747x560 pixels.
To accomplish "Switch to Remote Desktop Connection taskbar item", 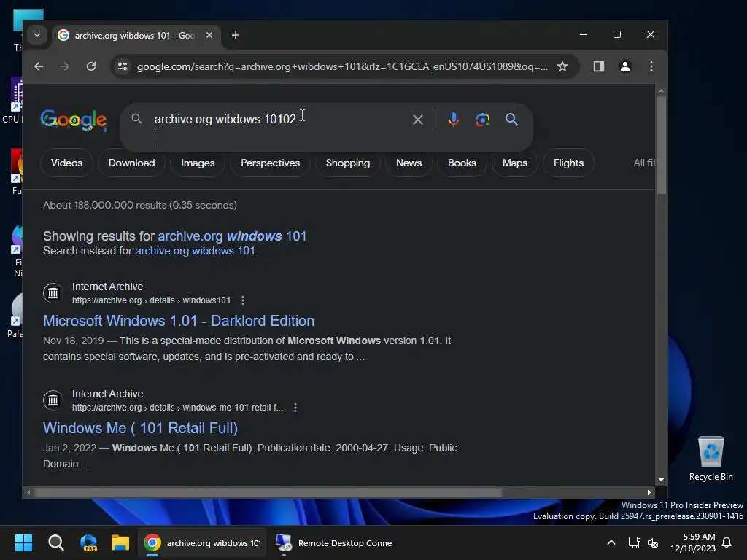I will point(334,542).
